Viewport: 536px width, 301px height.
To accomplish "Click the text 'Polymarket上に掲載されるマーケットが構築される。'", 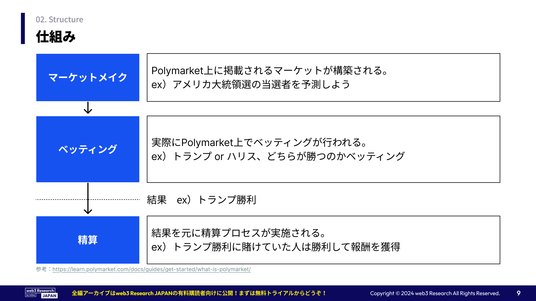I will tap(270, 71).
